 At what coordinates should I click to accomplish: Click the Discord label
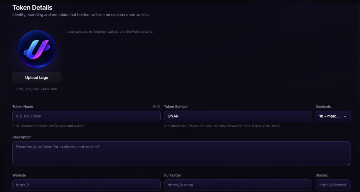[322, 175]
